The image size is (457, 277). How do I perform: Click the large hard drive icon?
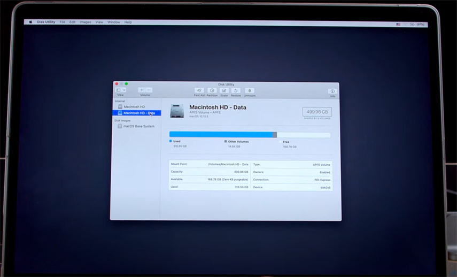click(x=177, y=111)
